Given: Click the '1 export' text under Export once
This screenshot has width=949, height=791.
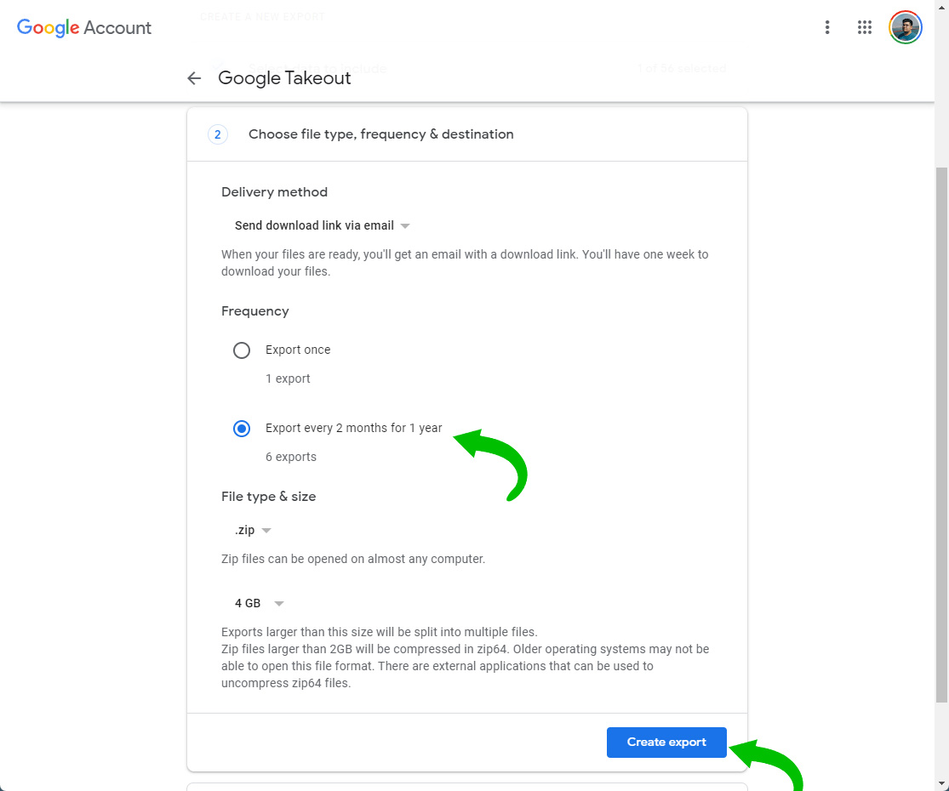Looking at the screenshot, I should pos(288,378).
